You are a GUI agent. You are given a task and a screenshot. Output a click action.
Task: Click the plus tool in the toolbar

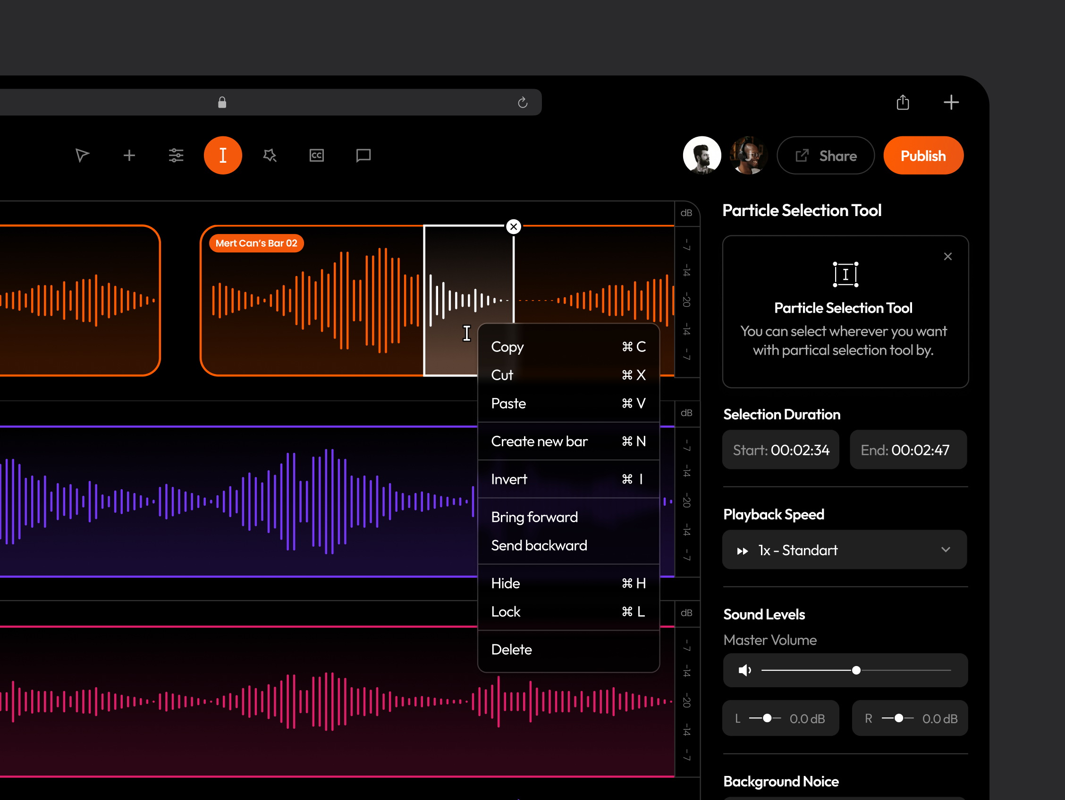pyautogui.click(x=128, y=155)
